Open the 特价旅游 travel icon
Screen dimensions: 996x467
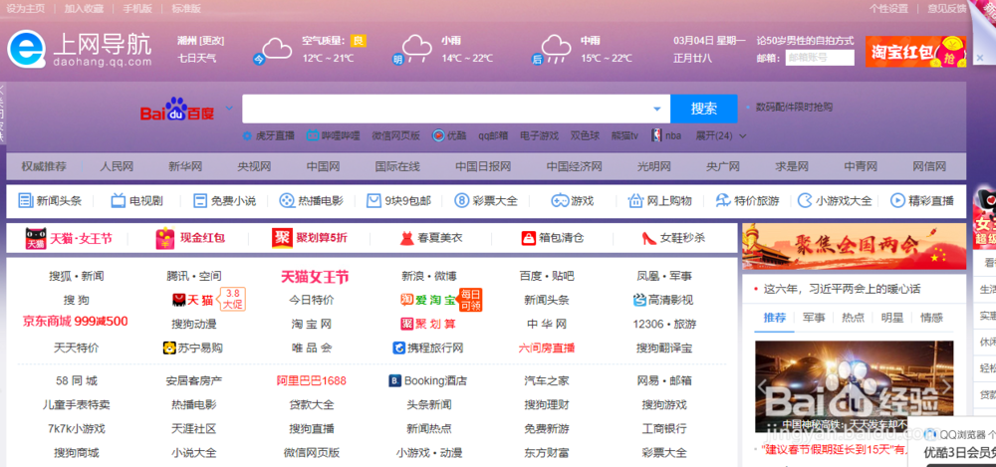click(723, 201)
